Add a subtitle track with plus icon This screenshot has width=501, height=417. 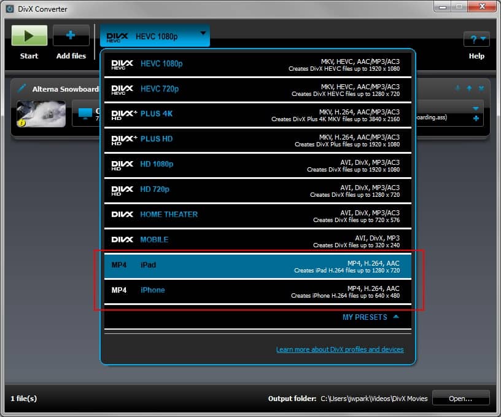pyautogui.click(x=476, y=119)
